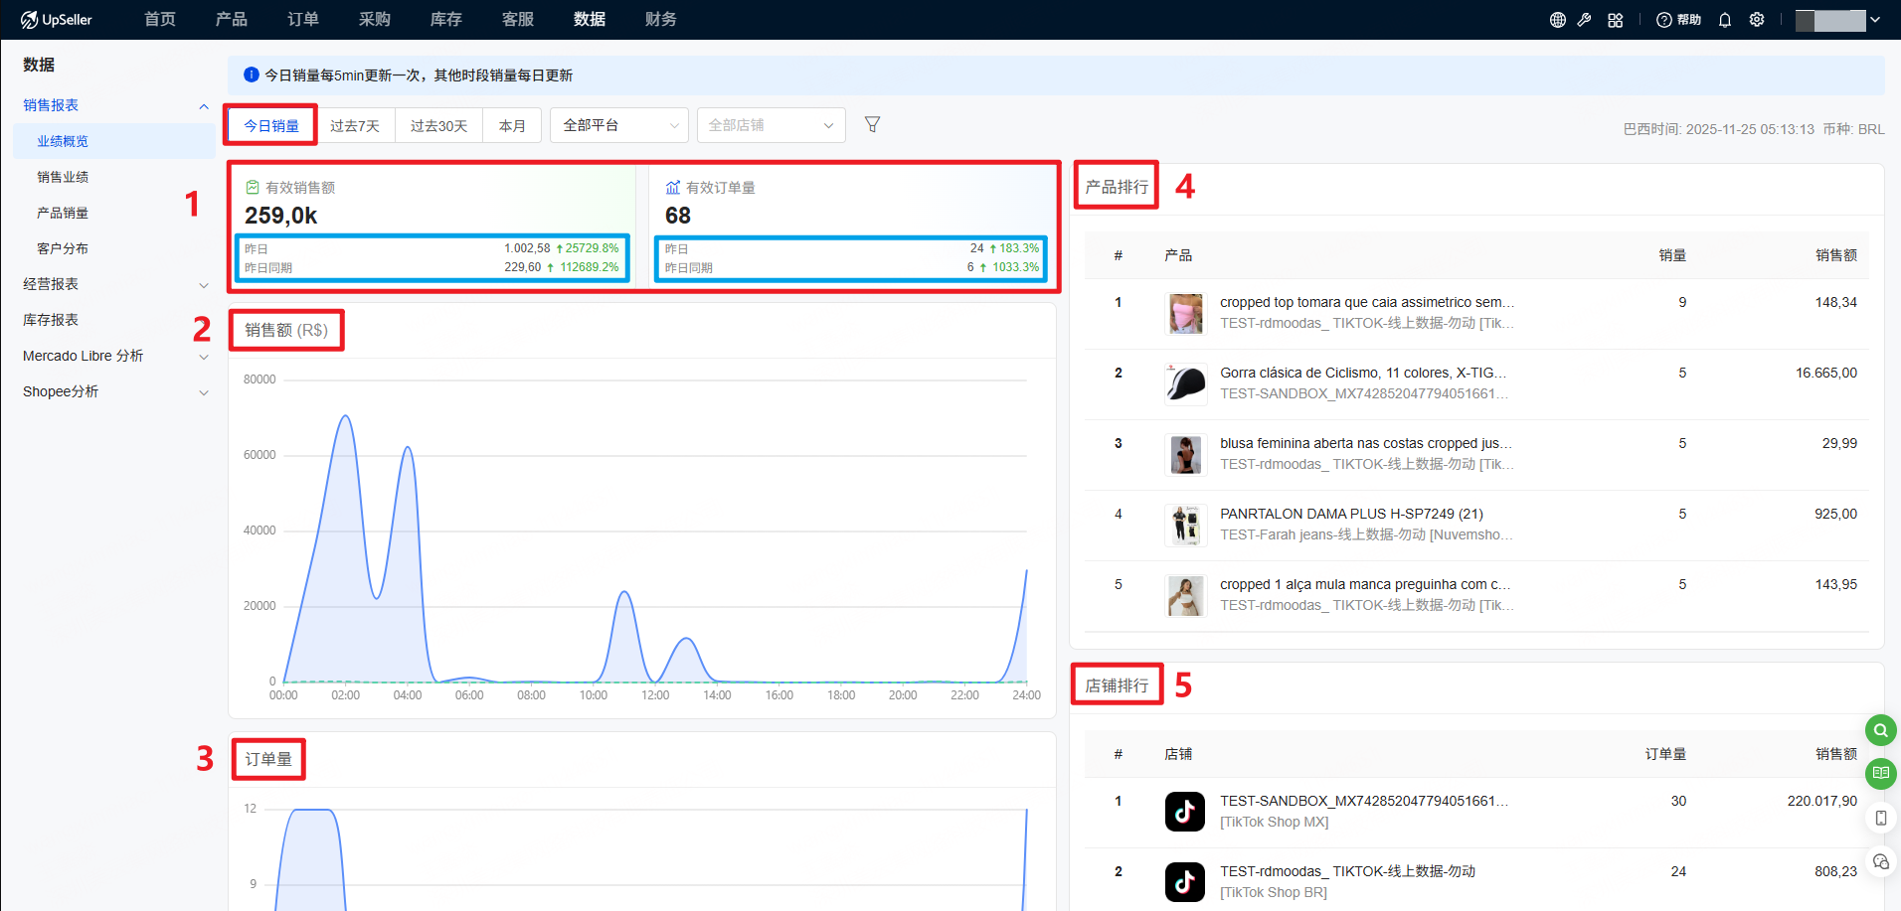Click the floating mobile phone icon
Screen dimensions: 1901x911
(1880, 818)
